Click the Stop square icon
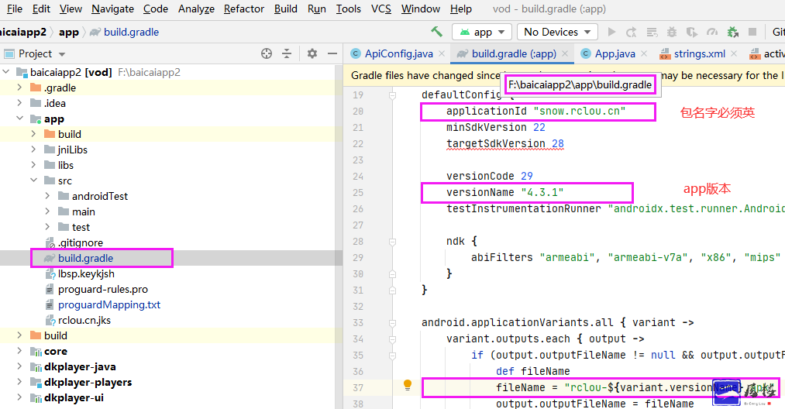This screenshot has width=785, height=409. 752,32
